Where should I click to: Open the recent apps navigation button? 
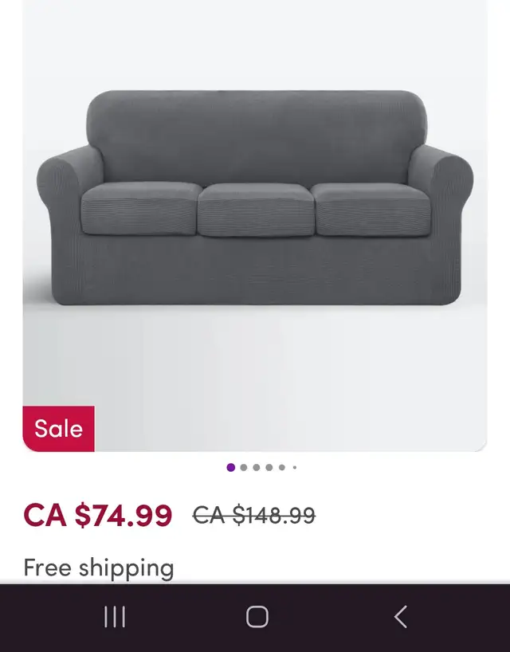(114, 617)
